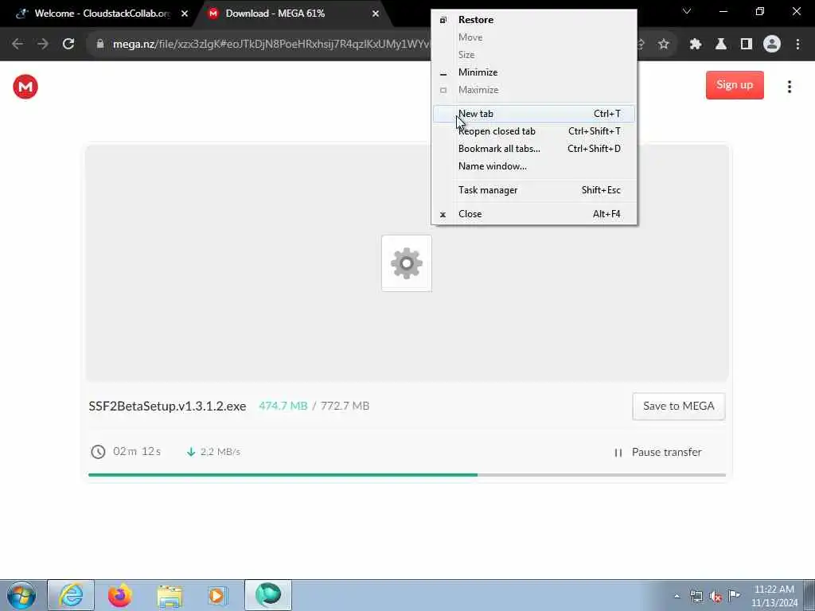This screenshot has width=815, height=611.
Task: Click the 772.7 MB total size
Action: pyautogui.click(x=345, y=406)
